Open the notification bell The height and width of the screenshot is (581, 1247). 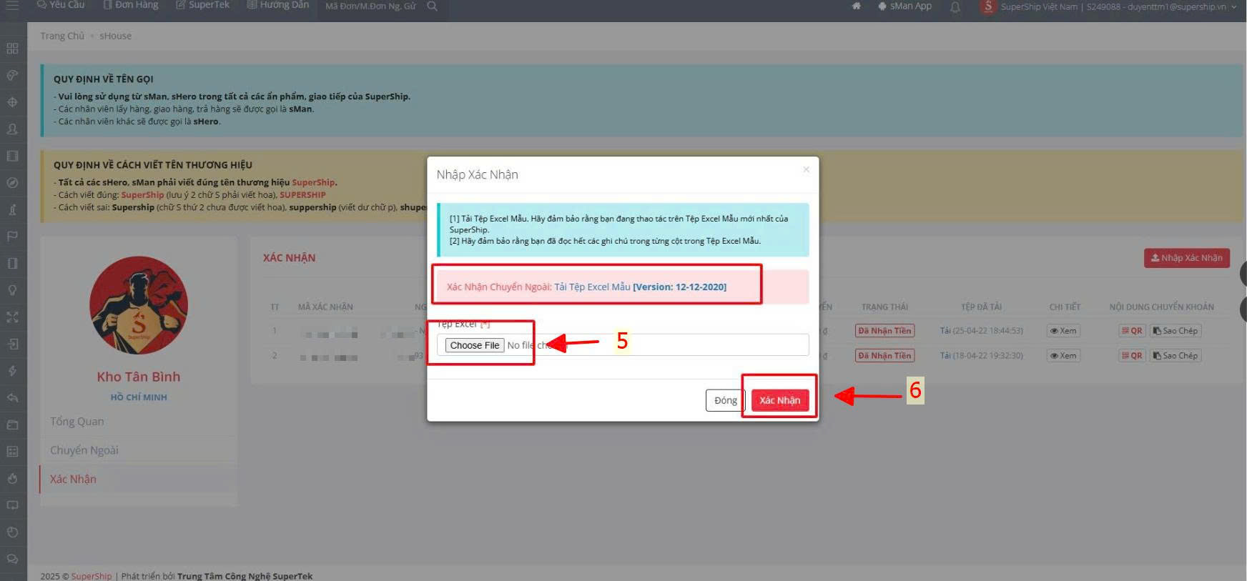point(955,7)
